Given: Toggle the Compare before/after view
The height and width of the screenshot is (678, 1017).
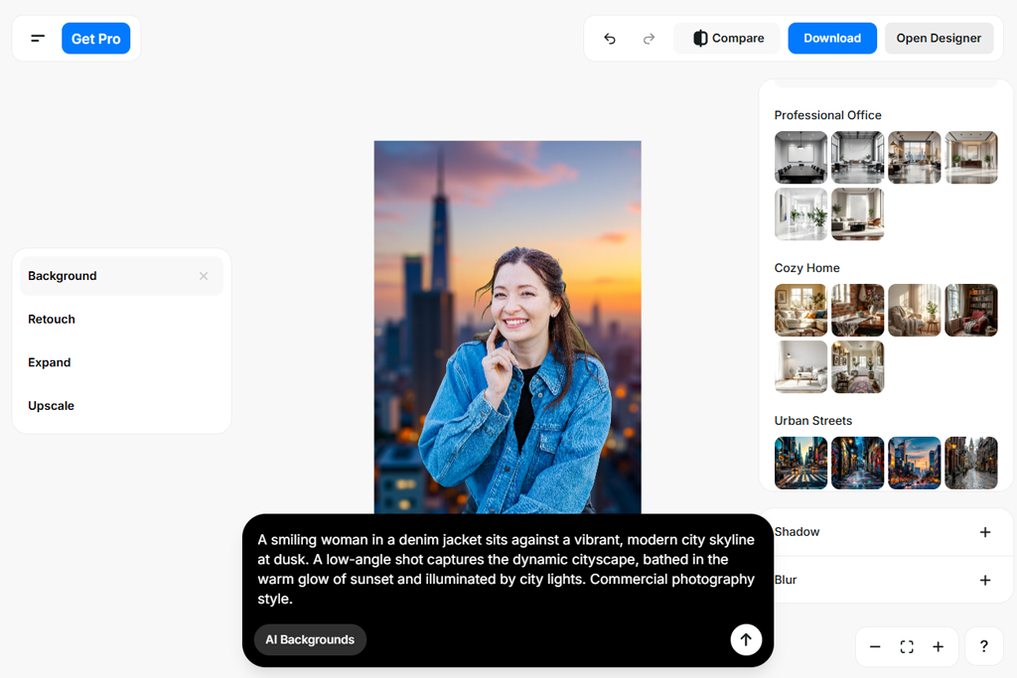Looking at the screenshot, I should [x=728, y=39].
